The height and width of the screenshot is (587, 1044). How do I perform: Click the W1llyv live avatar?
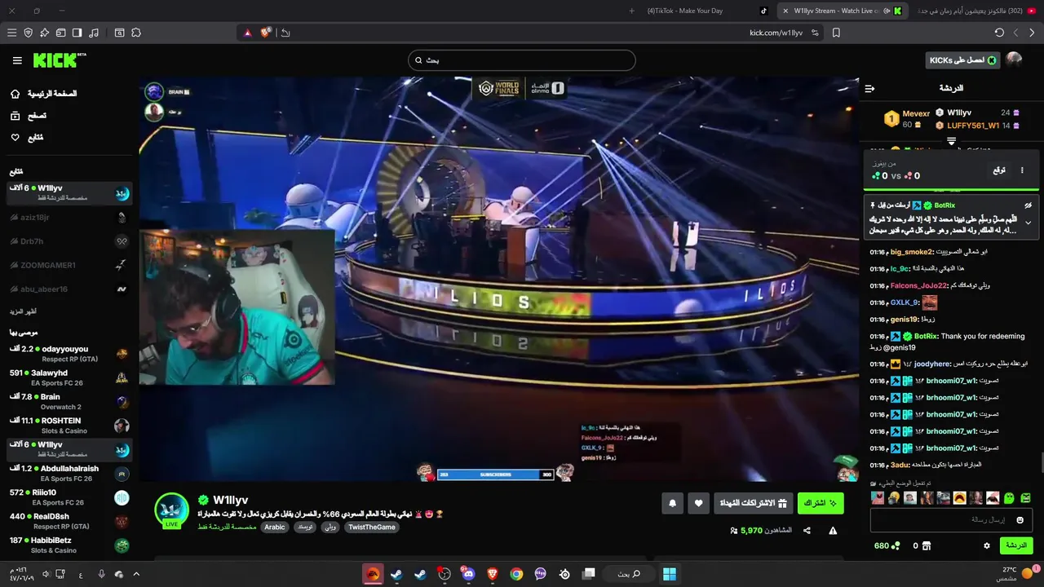click(171, 510)
